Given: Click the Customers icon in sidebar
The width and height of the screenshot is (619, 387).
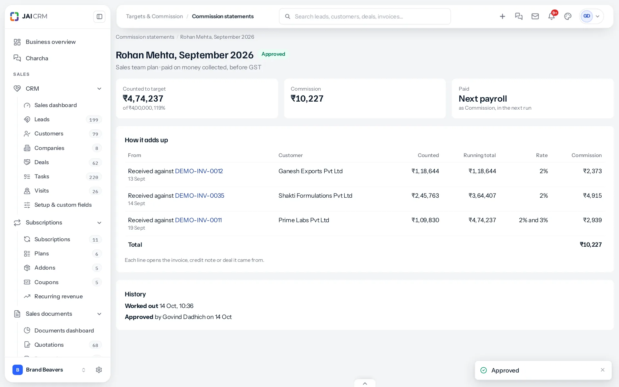Looking at the screenshot, I should tap(27, 134).
